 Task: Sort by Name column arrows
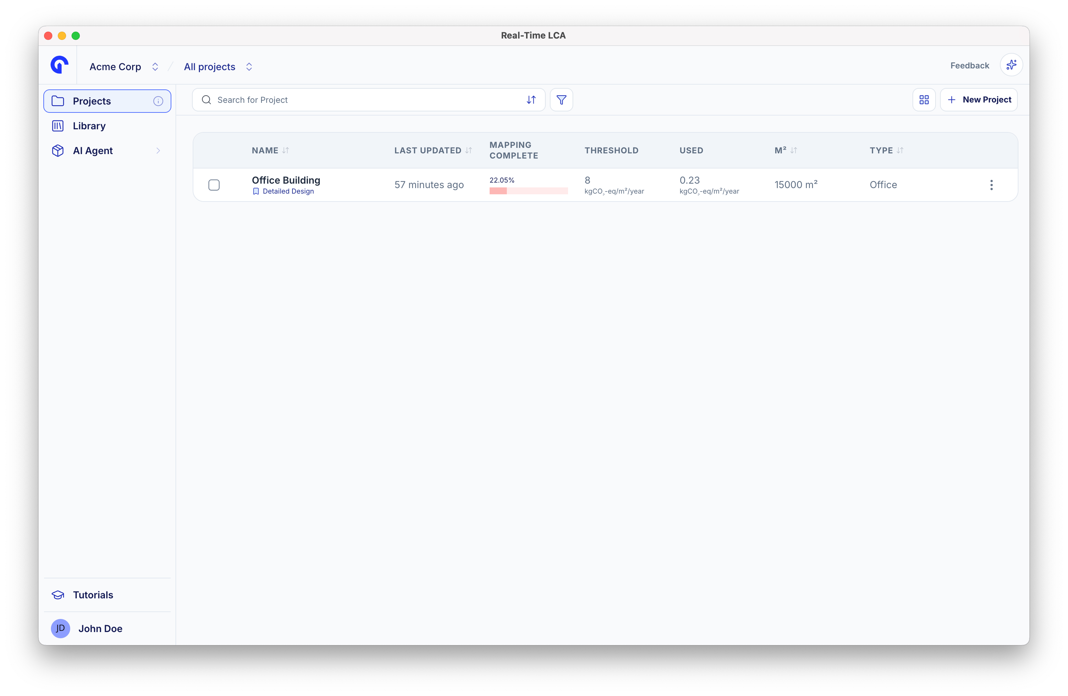286,150
